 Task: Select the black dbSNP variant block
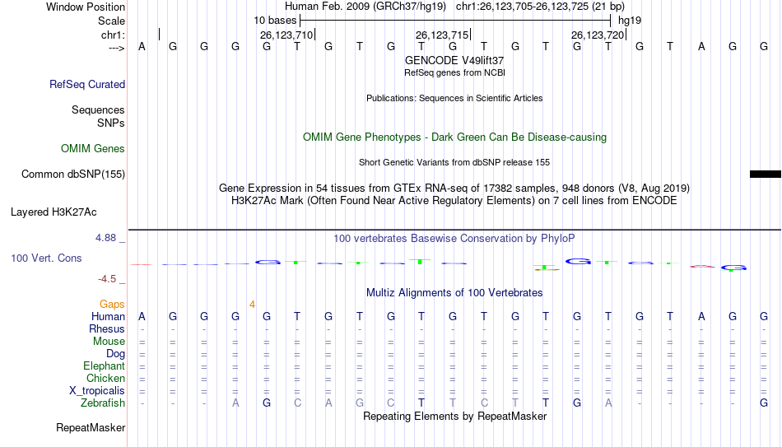766,175
